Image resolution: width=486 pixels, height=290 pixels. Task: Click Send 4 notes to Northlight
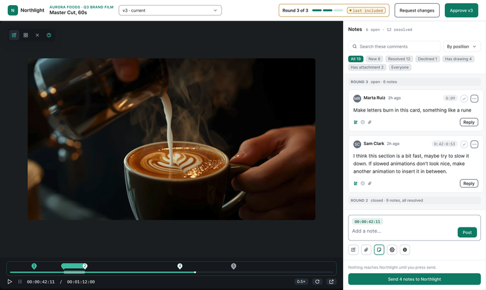414,279
